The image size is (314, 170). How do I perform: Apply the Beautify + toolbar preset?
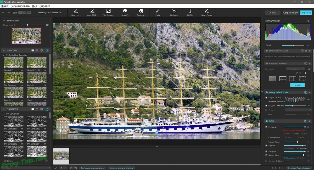141,13
